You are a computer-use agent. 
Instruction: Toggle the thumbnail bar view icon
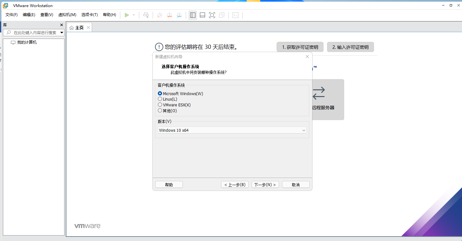202,15
